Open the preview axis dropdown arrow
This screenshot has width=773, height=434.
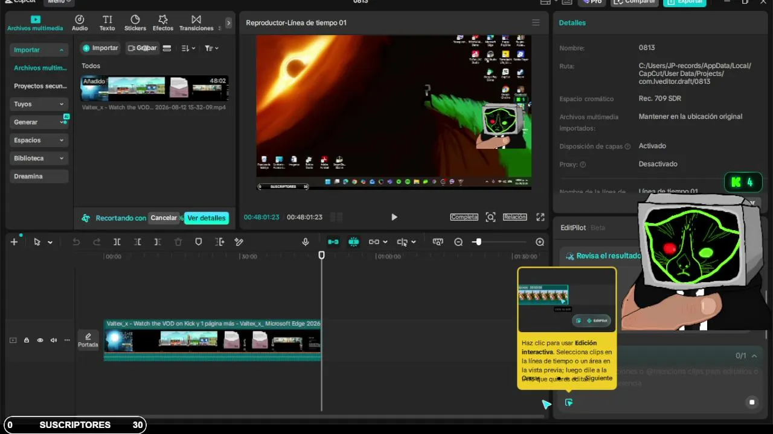414,242
